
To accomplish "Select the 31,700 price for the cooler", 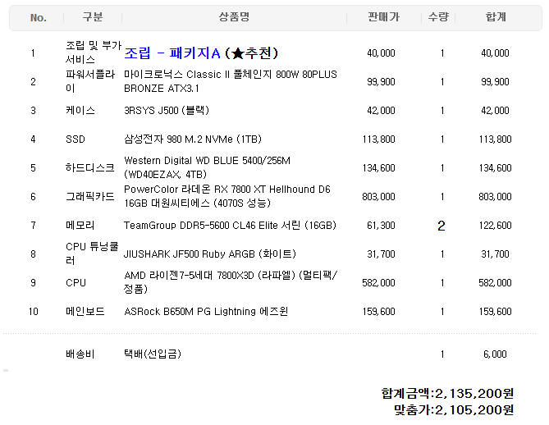I will click(x=381, y=254).
